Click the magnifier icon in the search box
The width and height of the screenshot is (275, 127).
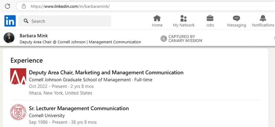[x=26, y=21]
